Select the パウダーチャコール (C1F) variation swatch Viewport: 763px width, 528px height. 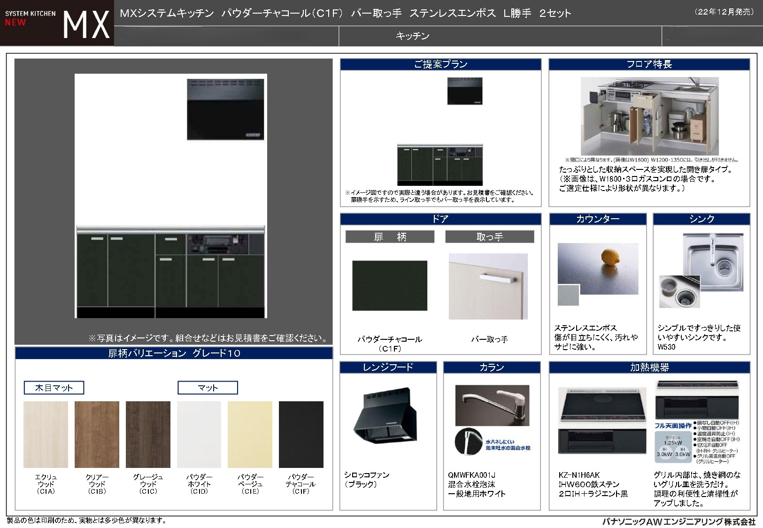pyautogui.click(x=301, y=435)
